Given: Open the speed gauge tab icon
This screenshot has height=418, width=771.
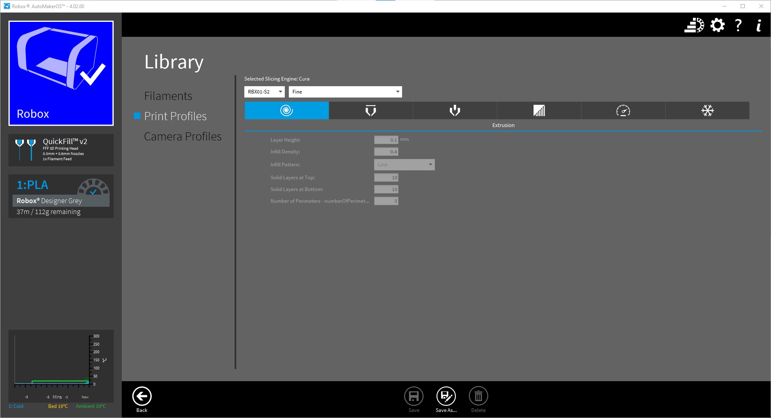Looking at the screenshot, I should point(623,110).
